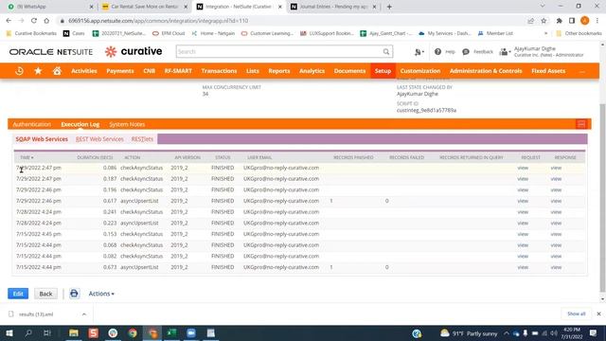The image size is (606, 341).
Task: Collapse the subtab layout toggle icon
Action: pyautogui.click(x=581, y=124)
